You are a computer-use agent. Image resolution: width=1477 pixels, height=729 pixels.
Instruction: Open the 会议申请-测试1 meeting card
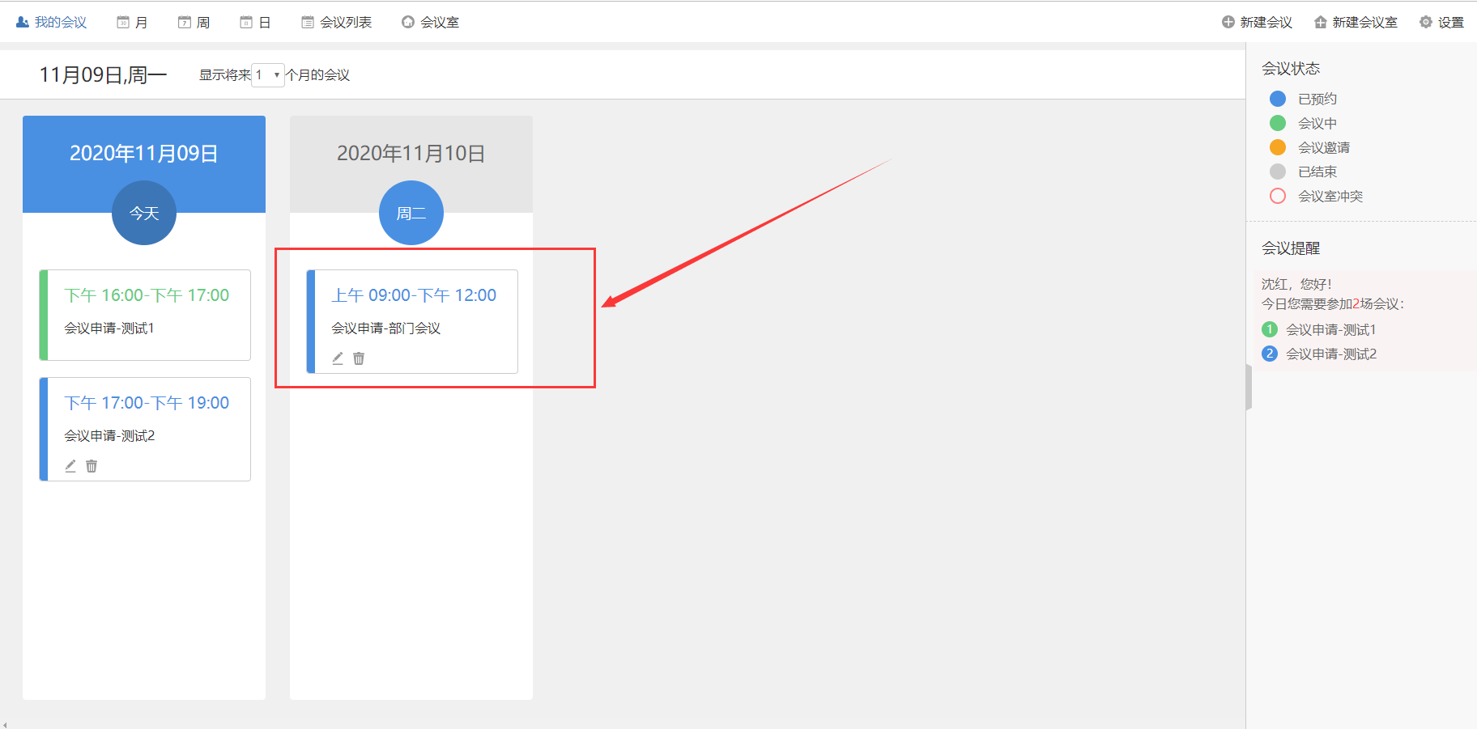click(x=145, y=315)
